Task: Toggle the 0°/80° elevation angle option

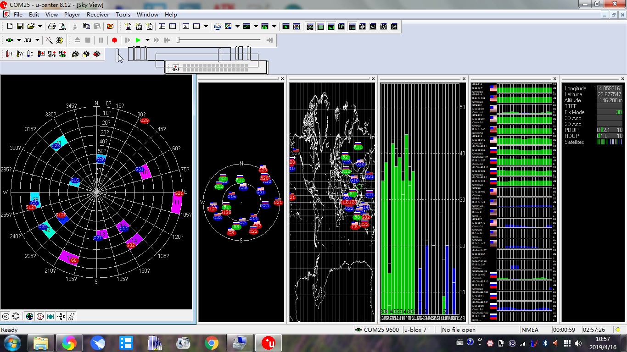Action: click(x=72, y=316)
